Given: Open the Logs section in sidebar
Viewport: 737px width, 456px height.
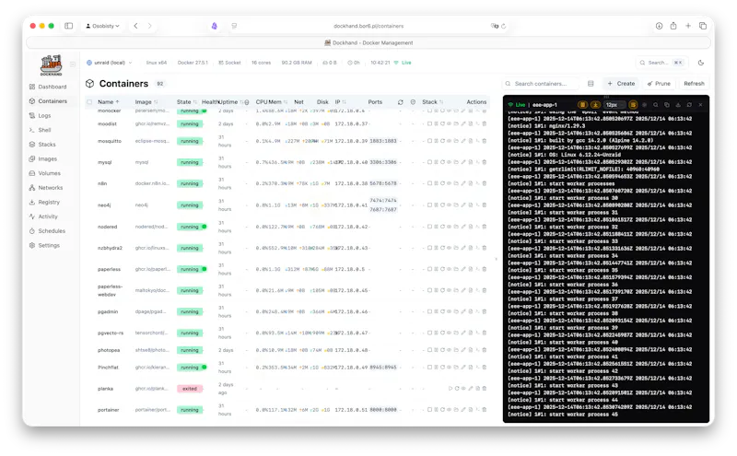Looking at the screenshot, I should [41, 115].
